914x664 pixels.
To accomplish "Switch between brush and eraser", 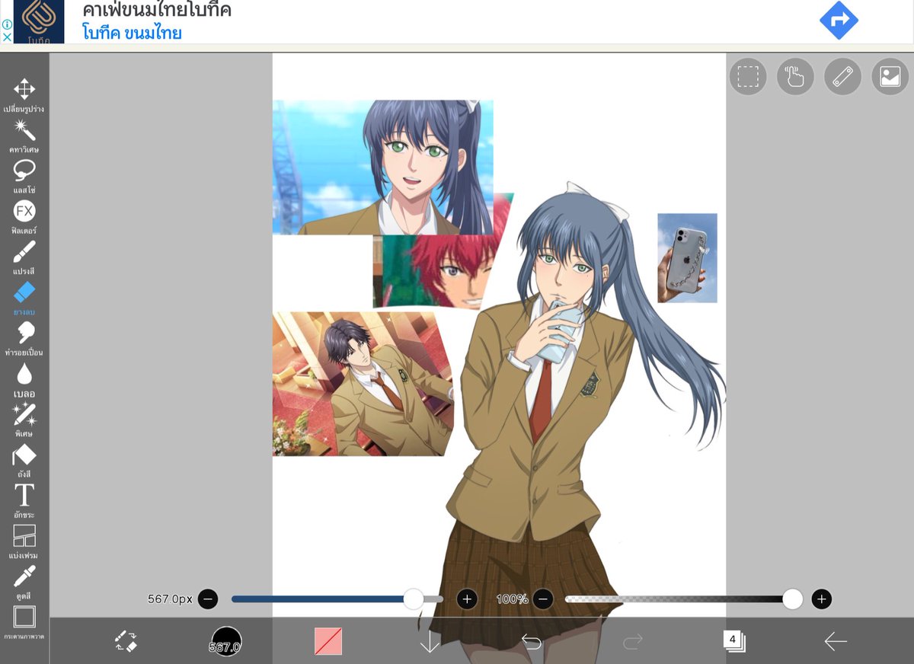I will pos(126,640).
